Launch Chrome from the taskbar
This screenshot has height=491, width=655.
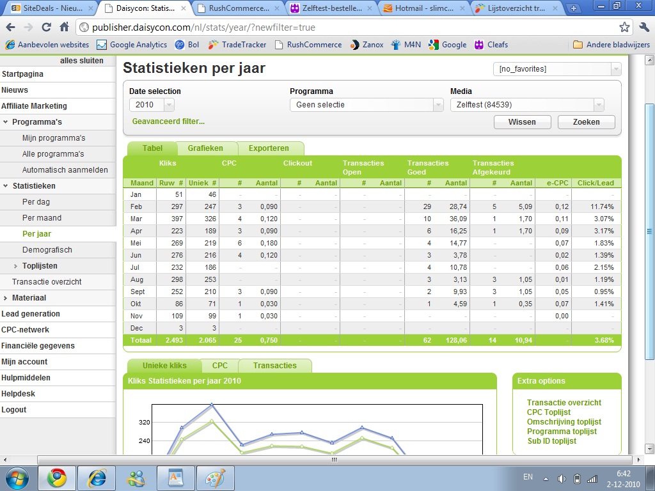[57, 478]
